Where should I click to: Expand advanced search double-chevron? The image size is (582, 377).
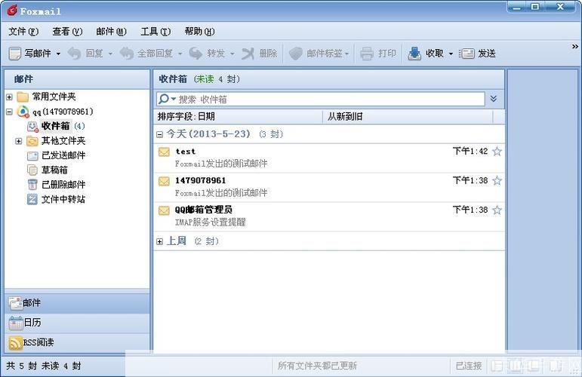coord(494,99)
